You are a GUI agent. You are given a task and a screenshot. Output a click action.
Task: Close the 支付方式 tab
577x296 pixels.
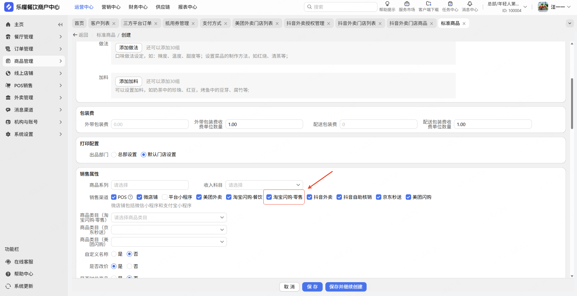tap(226, 23)
